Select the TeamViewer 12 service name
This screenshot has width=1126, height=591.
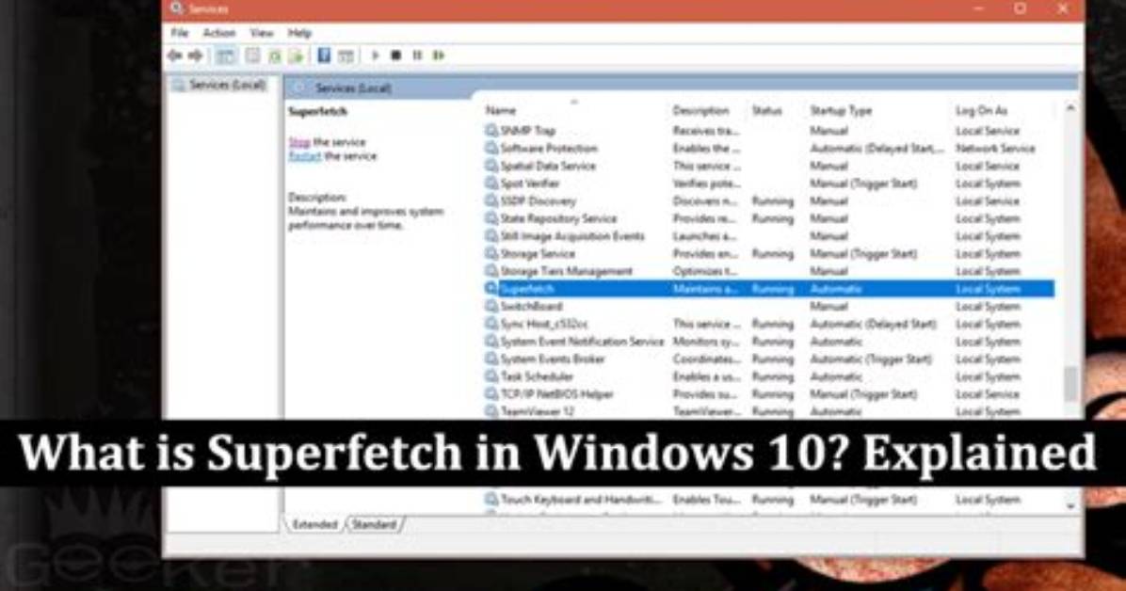click(538, 411)
